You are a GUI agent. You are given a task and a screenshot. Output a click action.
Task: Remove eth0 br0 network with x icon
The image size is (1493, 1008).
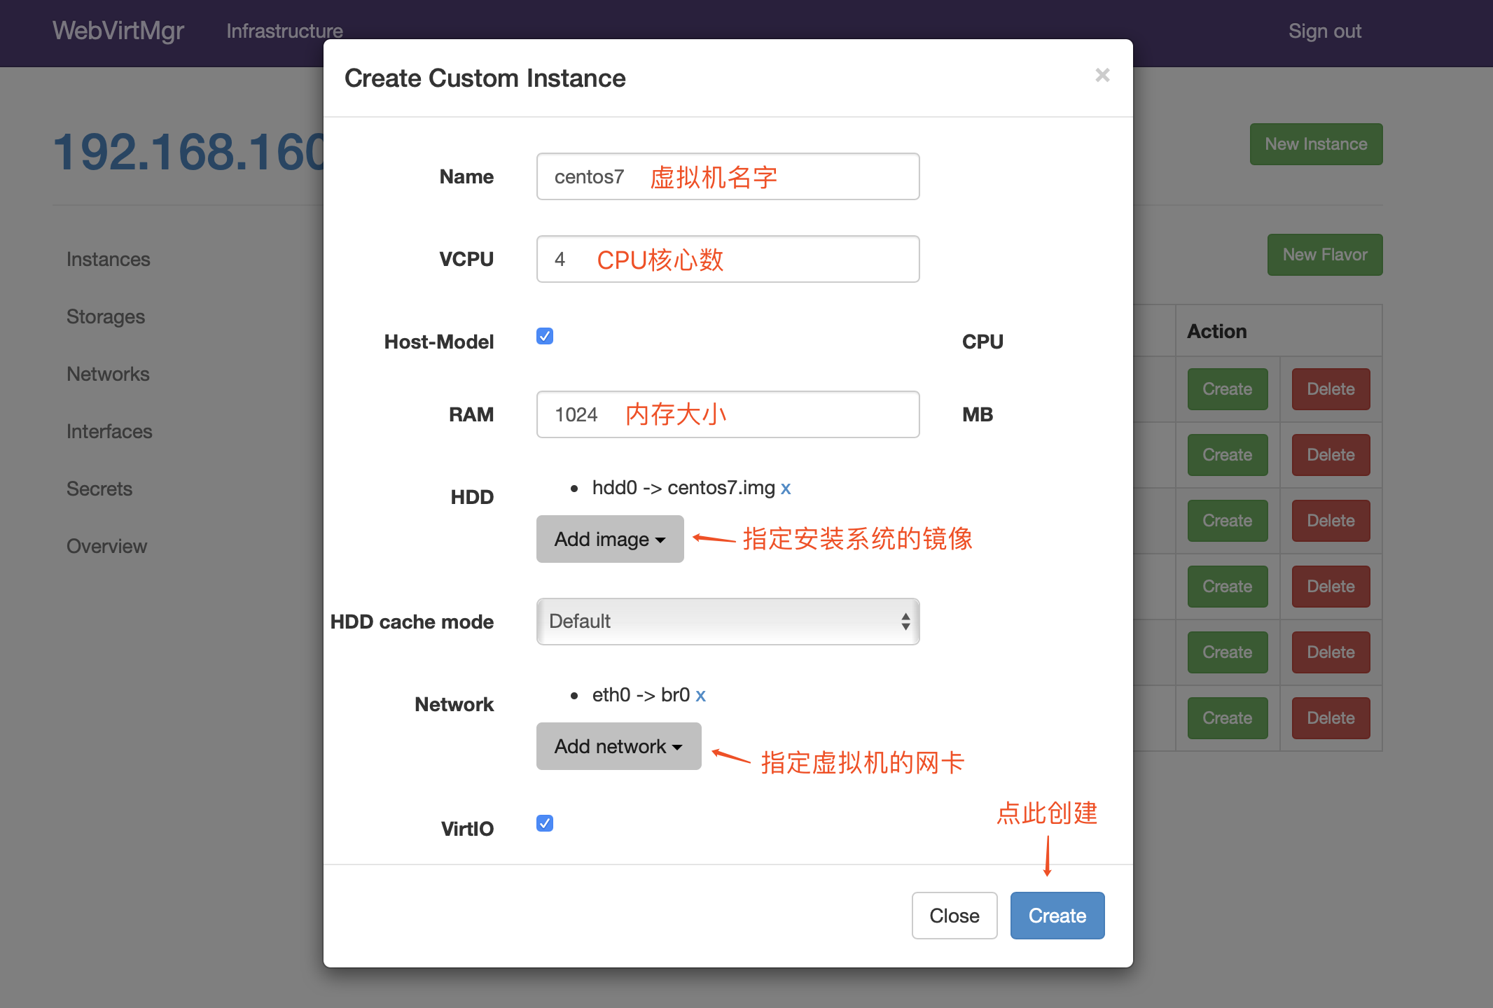point(700,696)
